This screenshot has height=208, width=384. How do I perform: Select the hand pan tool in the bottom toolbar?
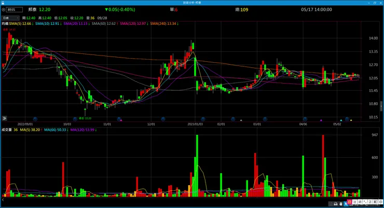(340, 204)
